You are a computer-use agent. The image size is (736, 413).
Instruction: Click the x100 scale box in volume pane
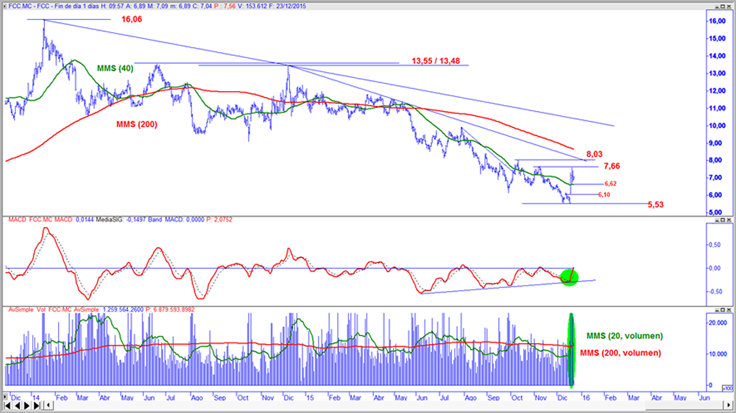pyautogui.click(x=728, y=388)
